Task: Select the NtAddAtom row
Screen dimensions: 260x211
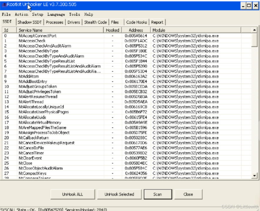Action: tap(127, 76)
